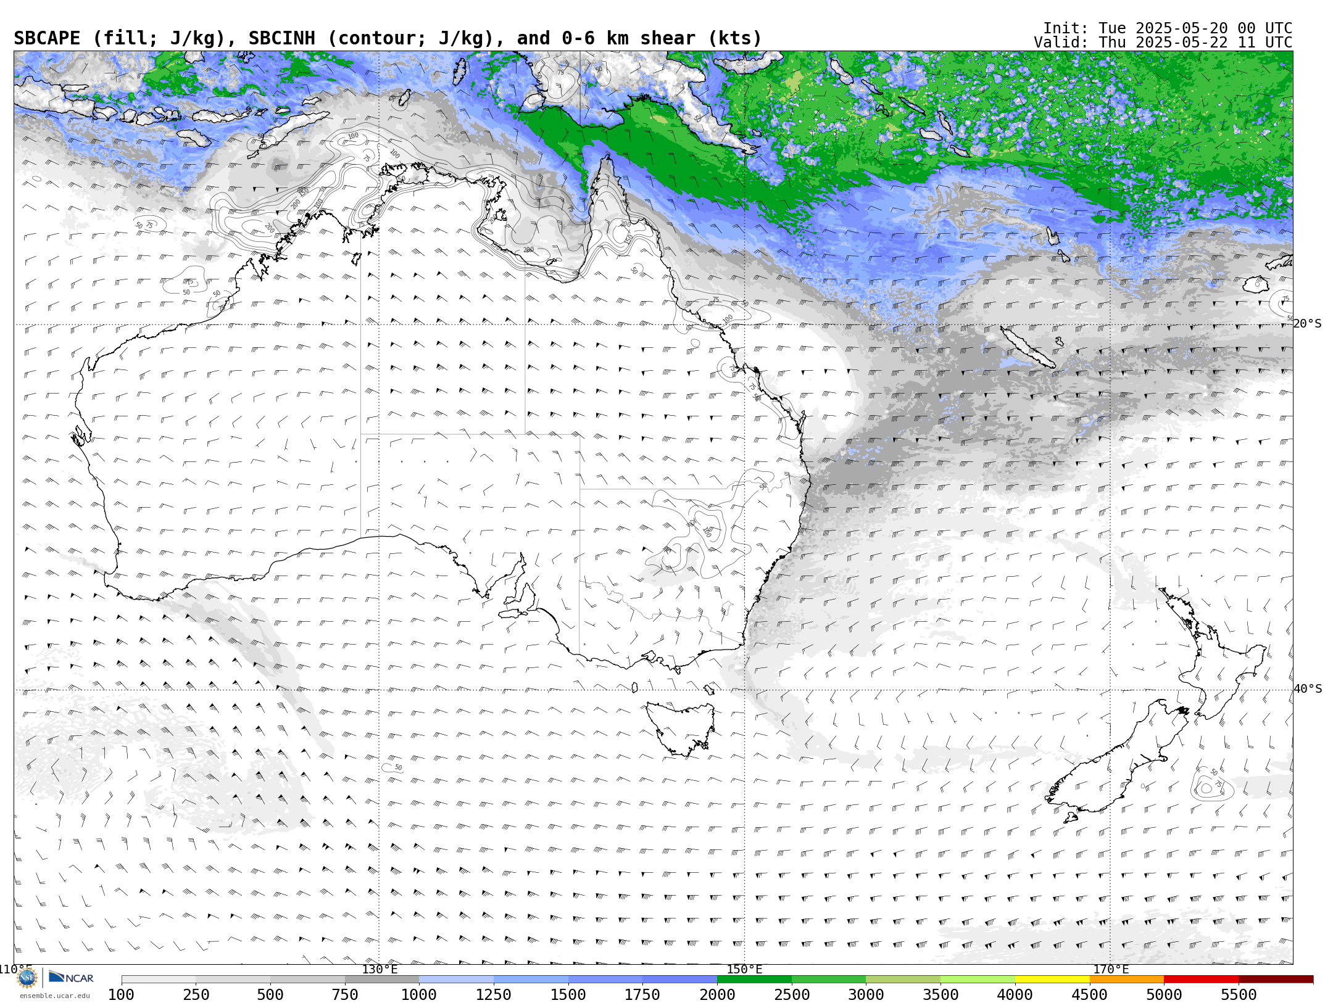Click the "20°S" latitude label

(1308, 324)
